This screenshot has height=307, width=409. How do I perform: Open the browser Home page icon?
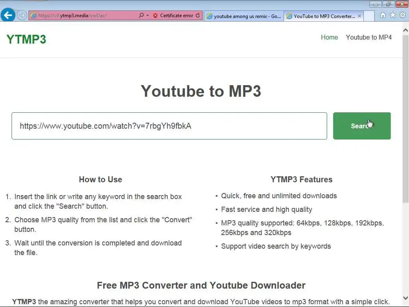point(383,16)
